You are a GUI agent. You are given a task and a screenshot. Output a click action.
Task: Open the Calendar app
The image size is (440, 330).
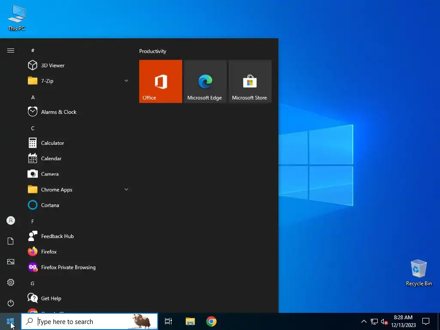click(x=79, y=159)
